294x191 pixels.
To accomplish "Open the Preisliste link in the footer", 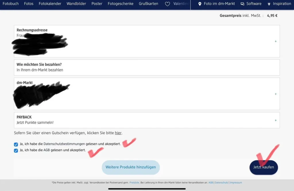I will click(x=134, y=182).
